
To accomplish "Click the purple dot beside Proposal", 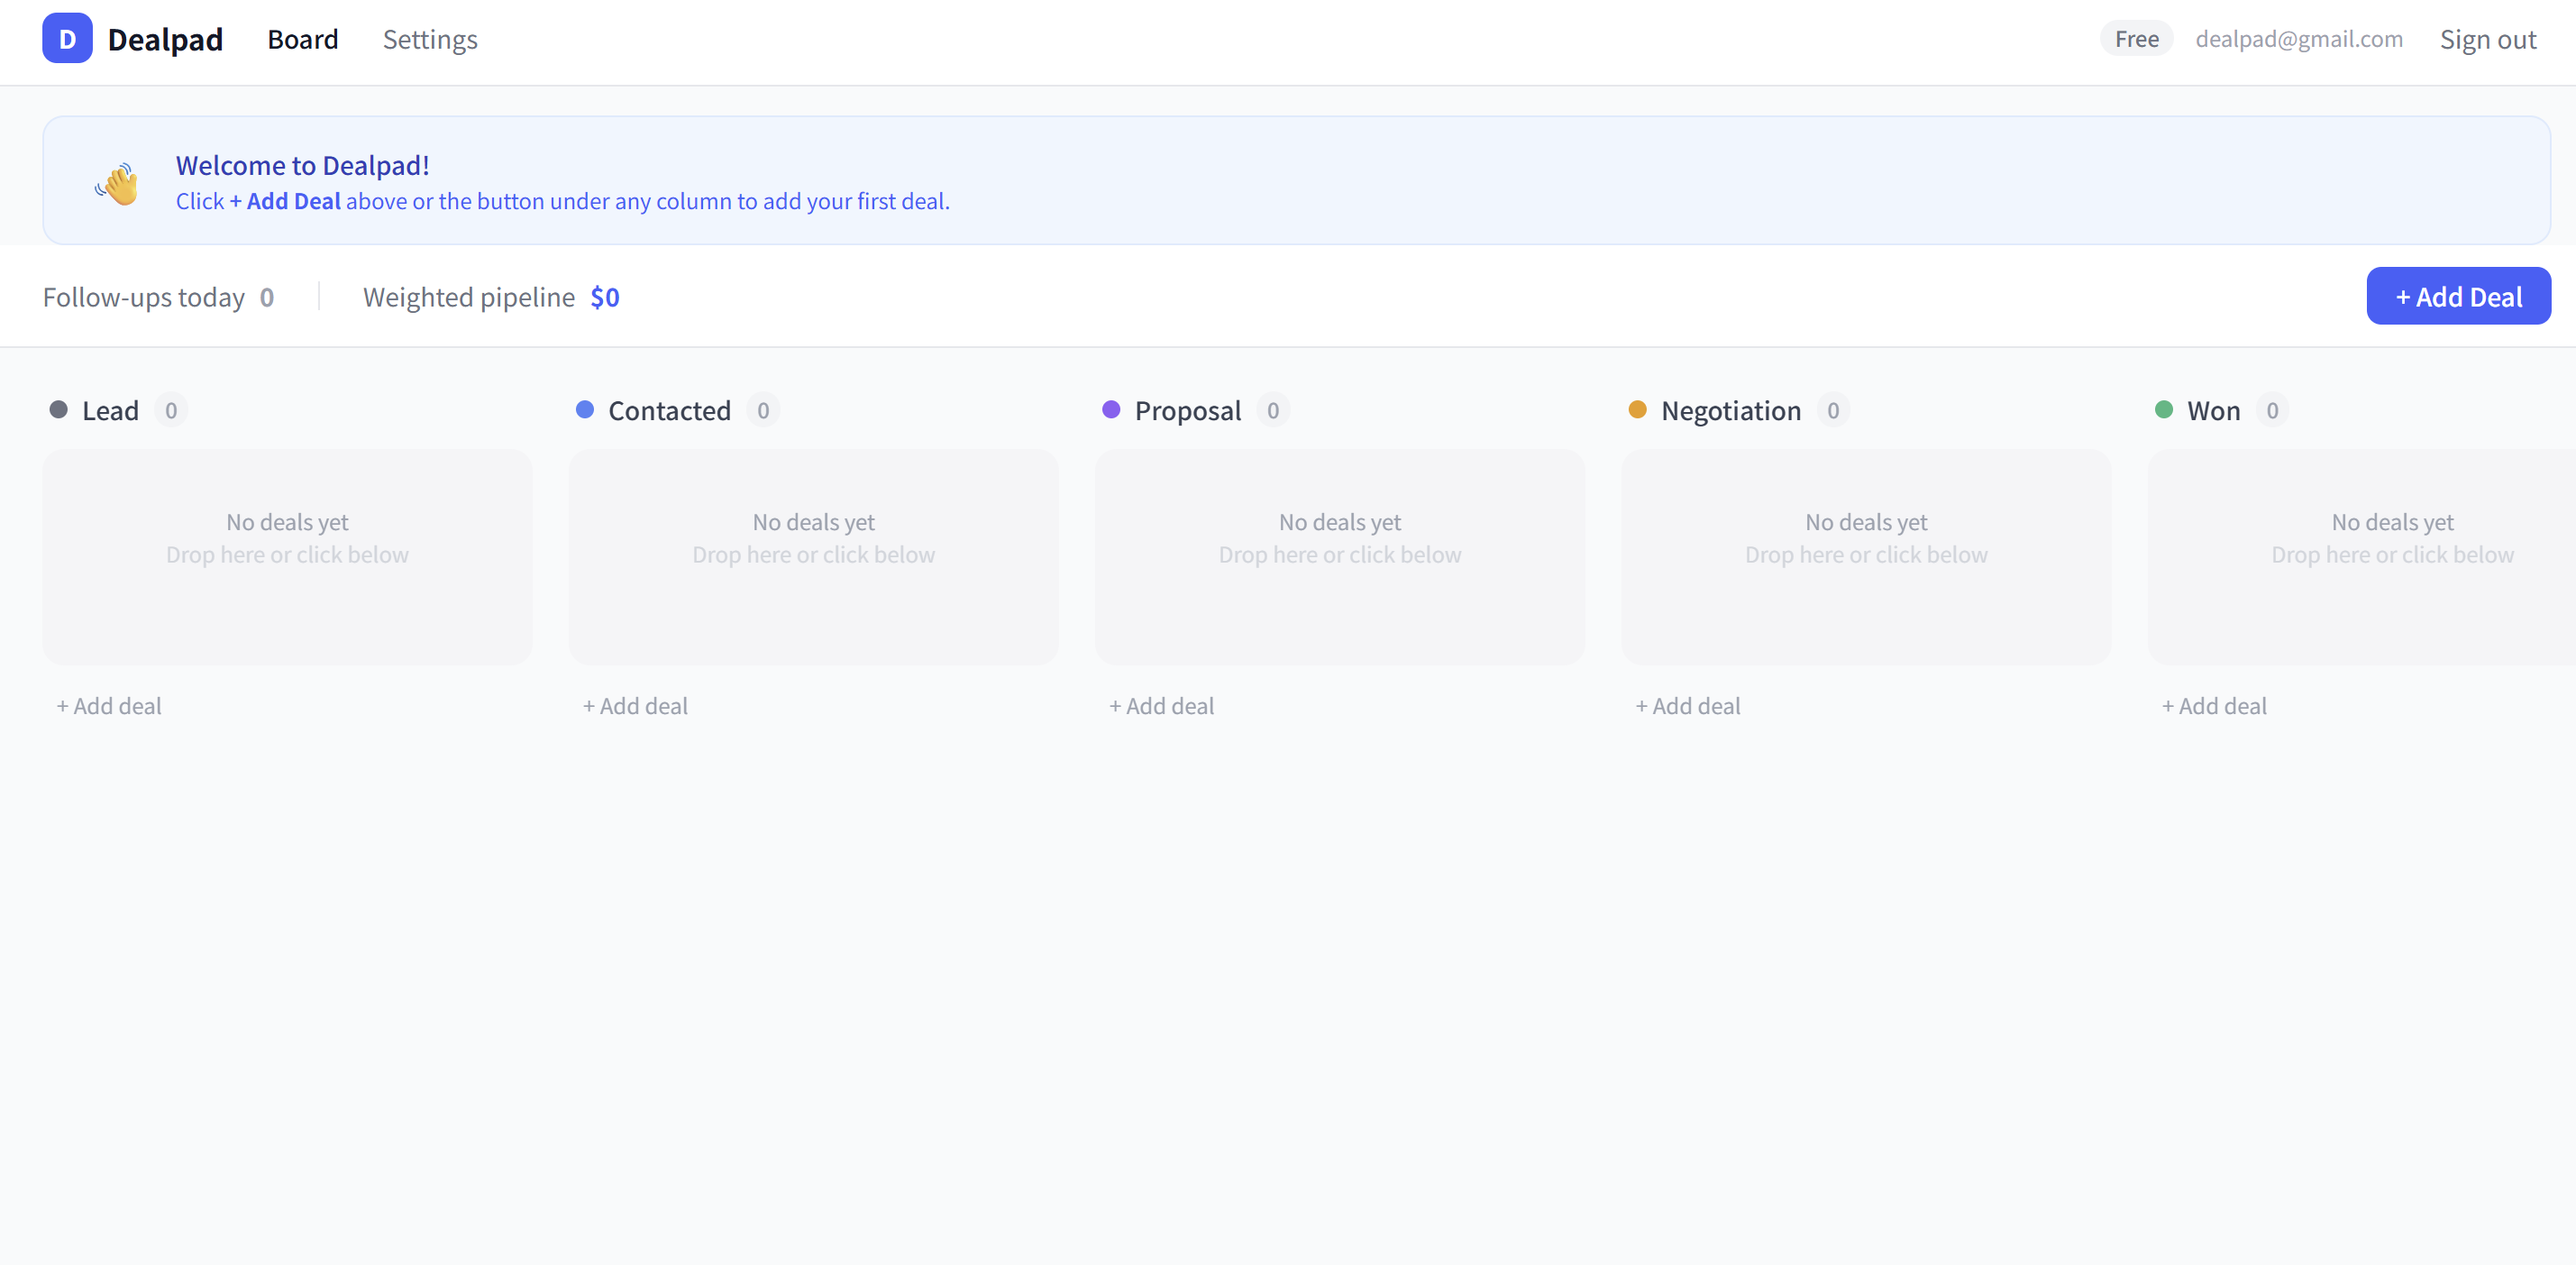I will (x=1111, y=410).
